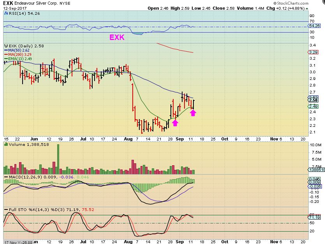This screenshot has width=325, height=244.
Task: Click the 3.4 price axis label
Action: (313, 45)
